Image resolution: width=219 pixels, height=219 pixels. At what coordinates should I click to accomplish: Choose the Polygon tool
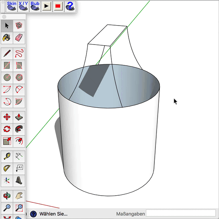click(x=19, y=77)
